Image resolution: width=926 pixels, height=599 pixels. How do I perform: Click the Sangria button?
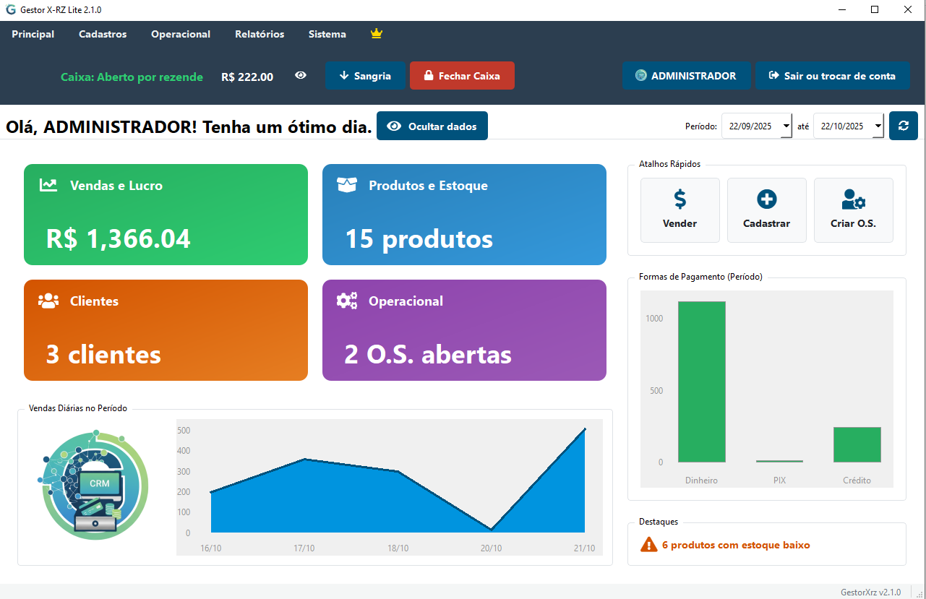click(365, 76)
